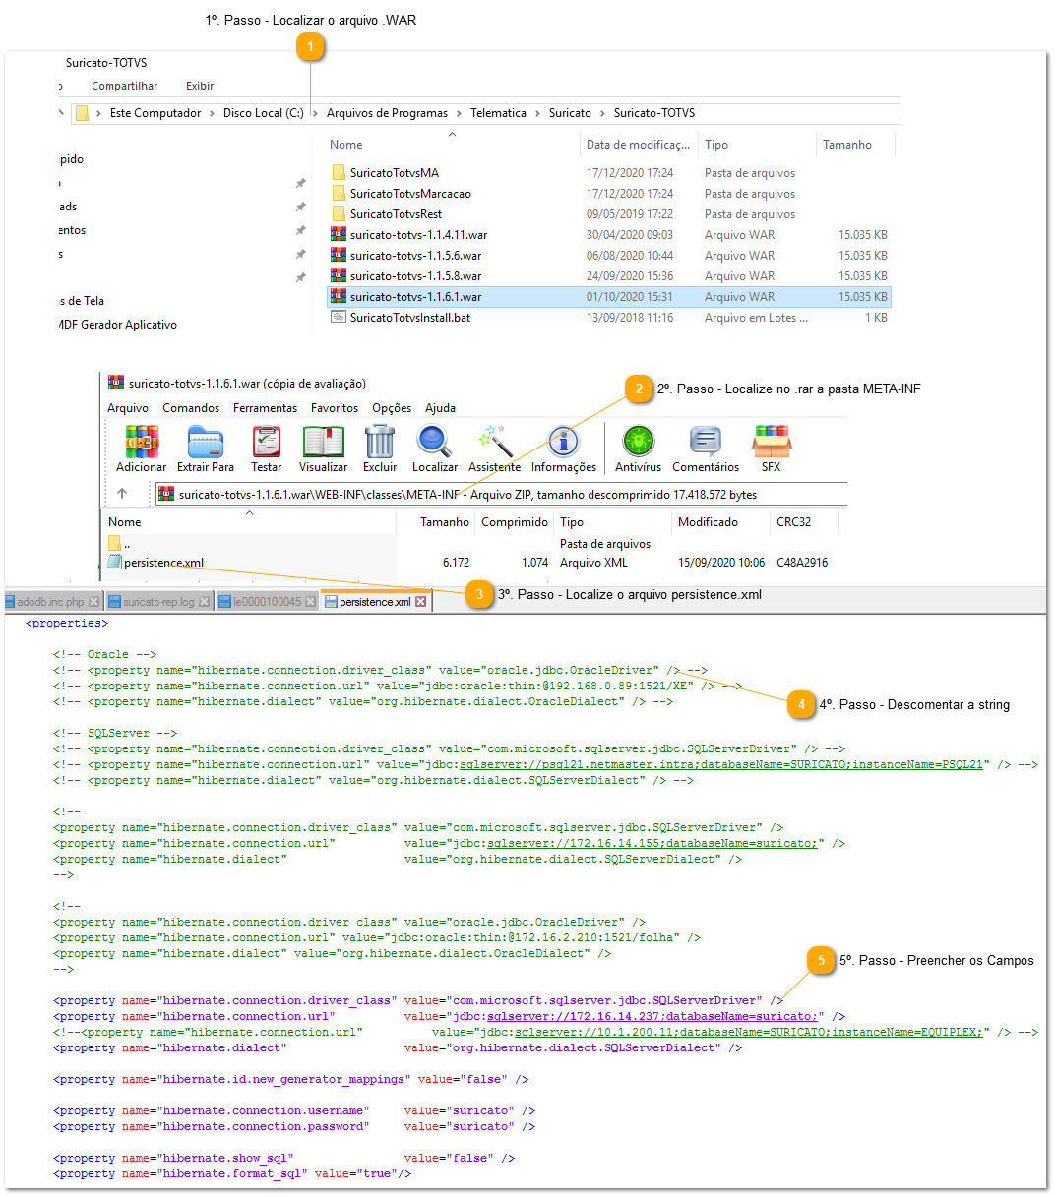Click the Extrair Para toolbar icon
Image resolution: width=1055 pixels, height=1197 pixels.
click(205, 443)
